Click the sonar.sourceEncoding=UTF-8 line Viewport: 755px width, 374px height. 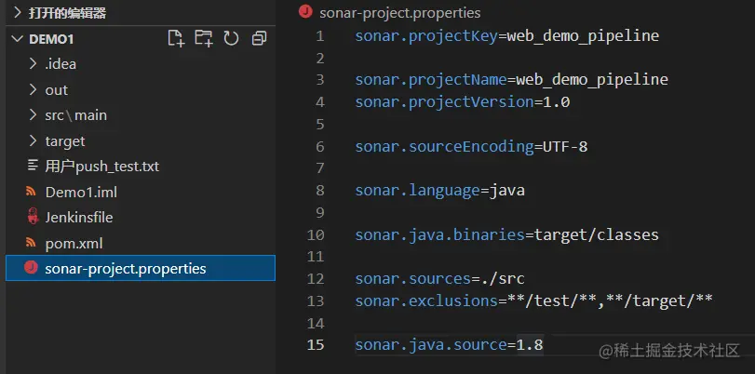coord(471,146)
